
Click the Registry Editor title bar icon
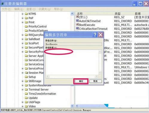point(2,4)
